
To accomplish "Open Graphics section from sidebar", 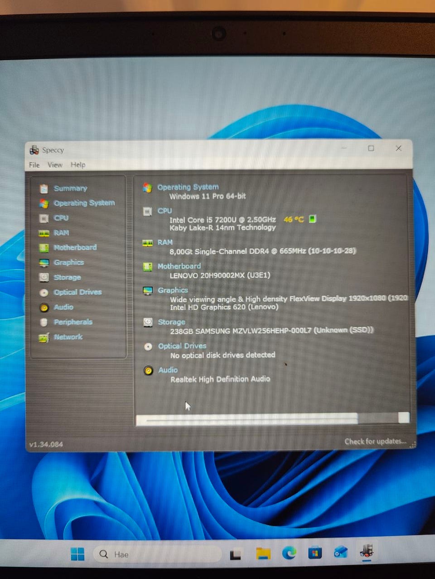I will coord(62,263).
